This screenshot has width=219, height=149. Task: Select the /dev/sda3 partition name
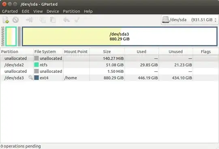(14, 78)
